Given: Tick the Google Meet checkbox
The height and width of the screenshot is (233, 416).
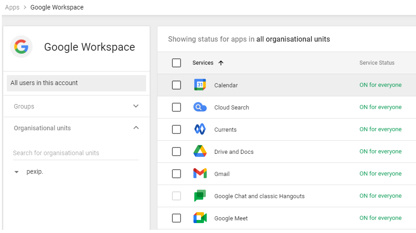Looking at the screenshot, I should point(176,218).
